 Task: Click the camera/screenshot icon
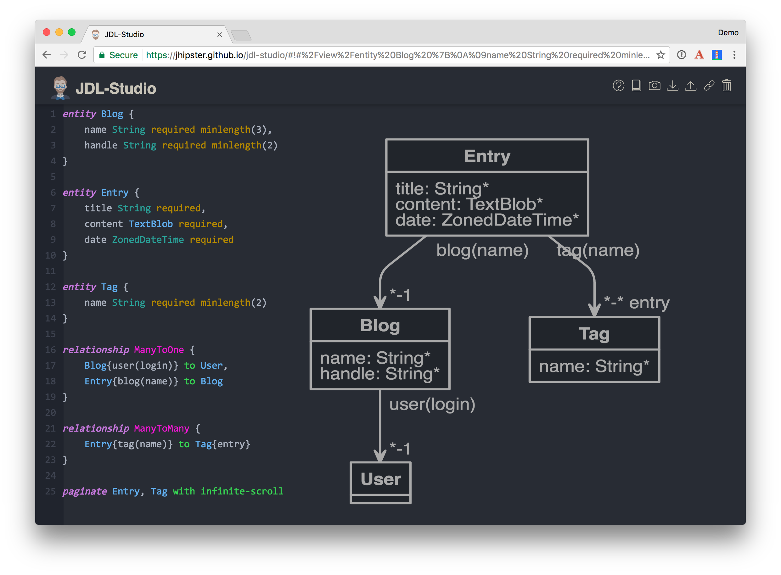click(x=654, y=86)
